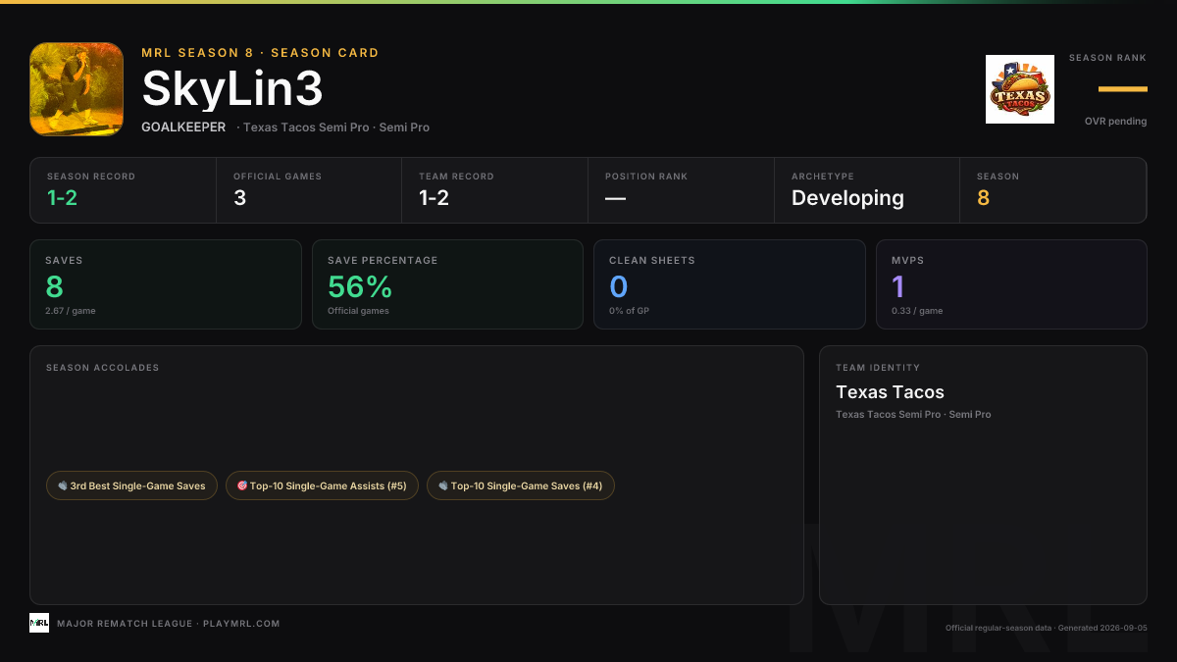Screen dimensions: 1177x662
Task: Select the Top-10 Single-Game Saves (#4) badge
Action: [x=521, y=485]
